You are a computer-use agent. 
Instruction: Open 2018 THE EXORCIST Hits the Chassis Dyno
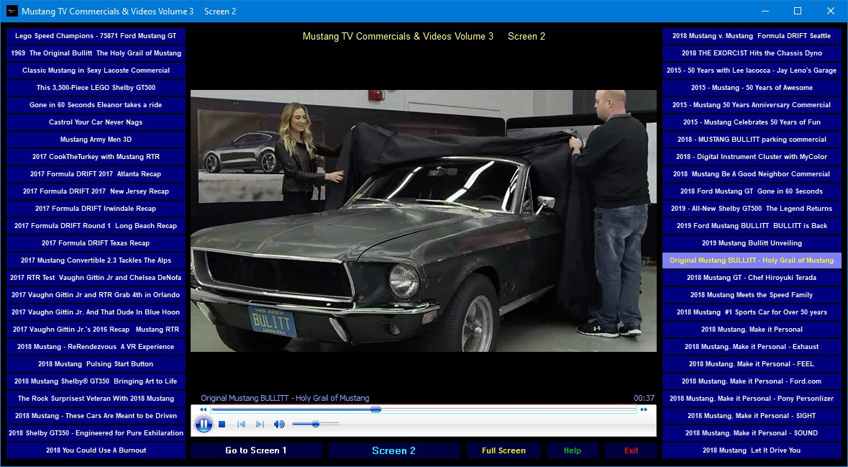point(752,53)
